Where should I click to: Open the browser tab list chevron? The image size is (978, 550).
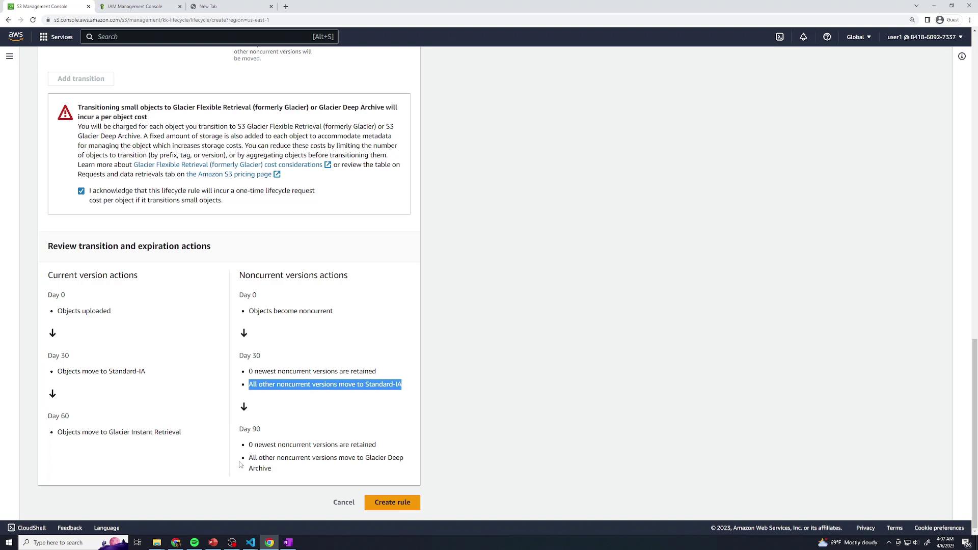916,6
